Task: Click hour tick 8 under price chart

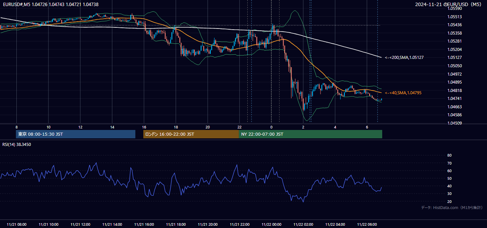Action: pyautogui.click(x=17, y=127)
